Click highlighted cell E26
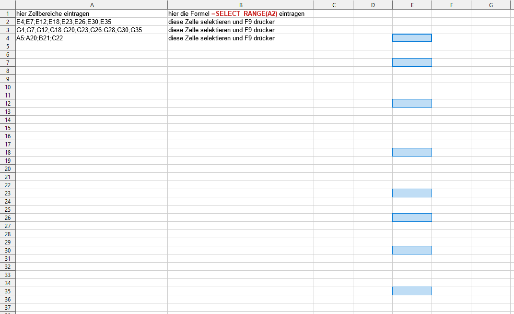The image size is (514, 314). pos(412,217)
